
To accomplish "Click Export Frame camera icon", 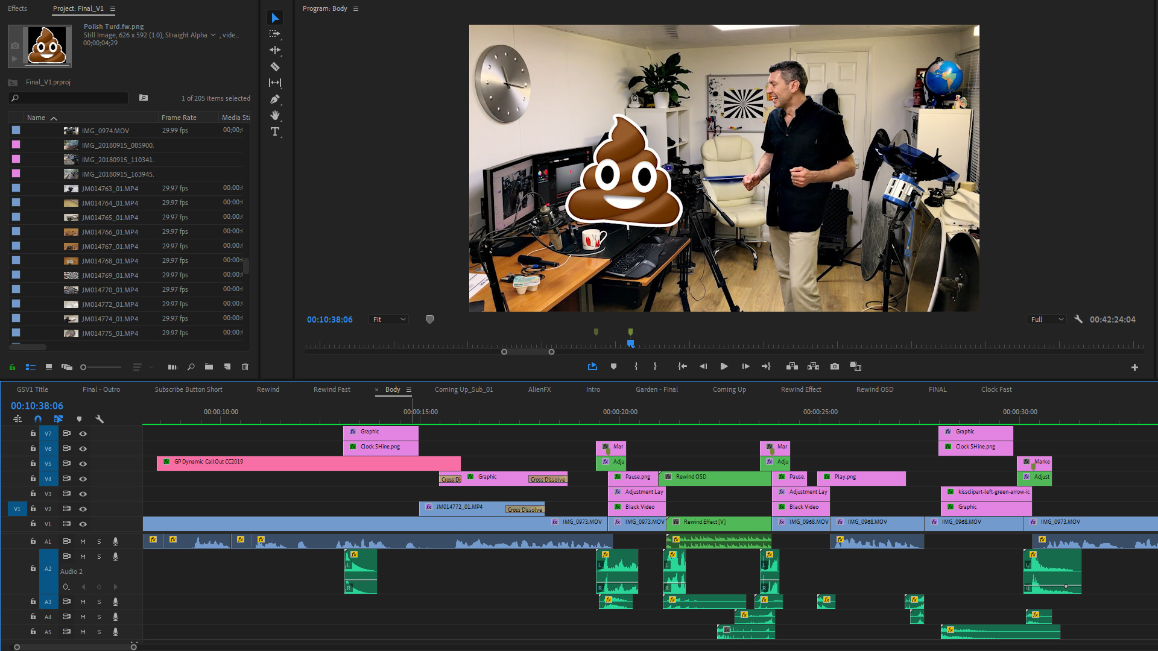I will (835, 366).
